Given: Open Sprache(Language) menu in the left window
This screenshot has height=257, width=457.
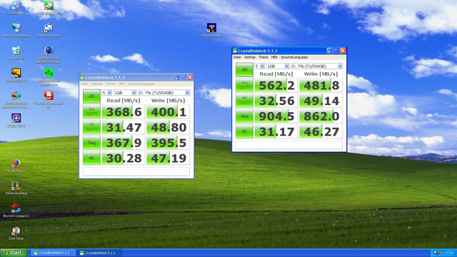Looking at the screenshot, I should click(141, 84).
